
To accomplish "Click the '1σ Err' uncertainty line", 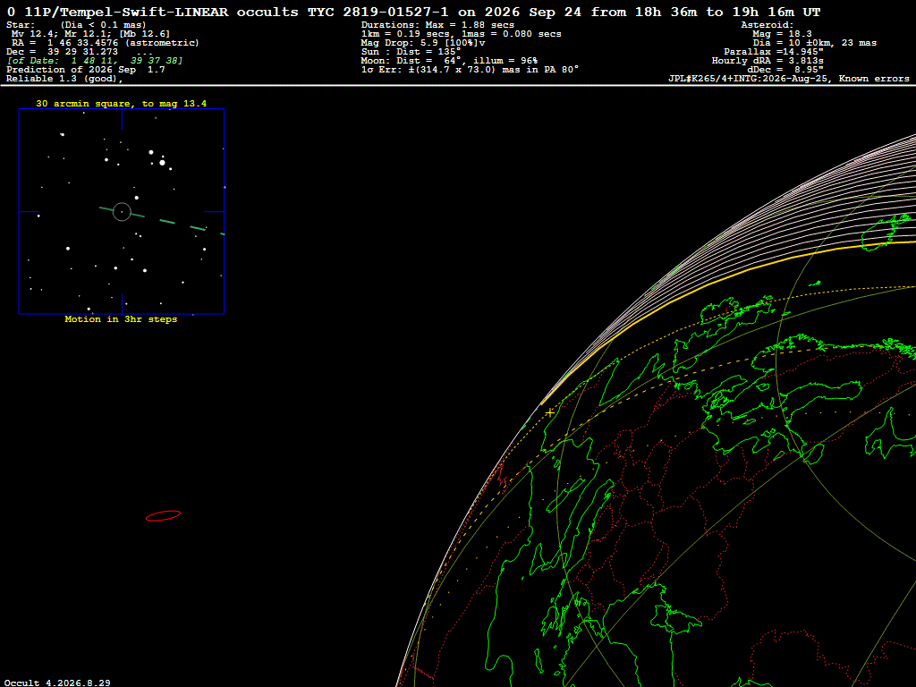I will click(x=470, y=69).
